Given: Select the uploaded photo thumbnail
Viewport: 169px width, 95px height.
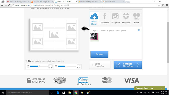Looking at the screenshot, I should 95,37.
